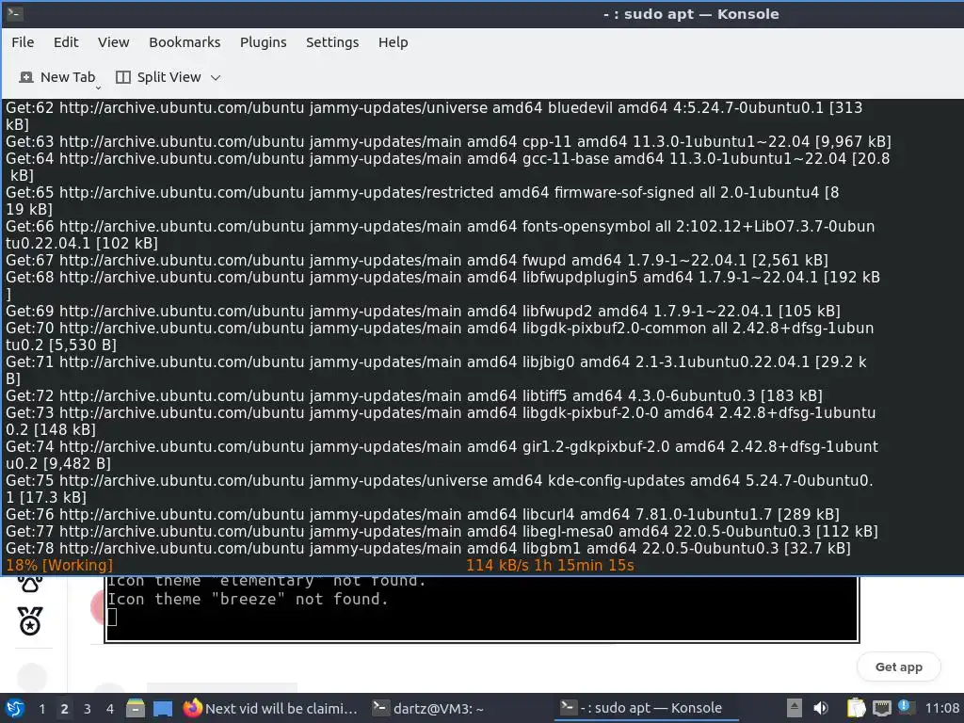This screenshot has height=723, width=964.
Task: Switch to virtual desktop 4
Action: [x=110, y=709]
